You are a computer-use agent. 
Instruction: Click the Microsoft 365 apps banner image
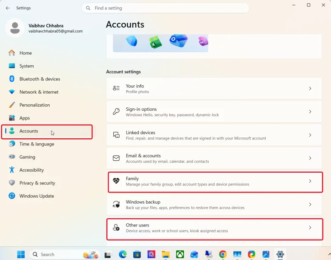160,43
